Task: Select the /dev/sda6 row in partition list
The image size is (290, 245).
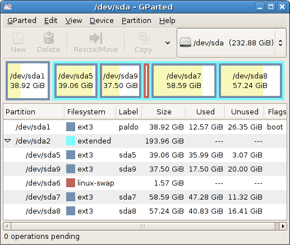Action: coord(145,183)
